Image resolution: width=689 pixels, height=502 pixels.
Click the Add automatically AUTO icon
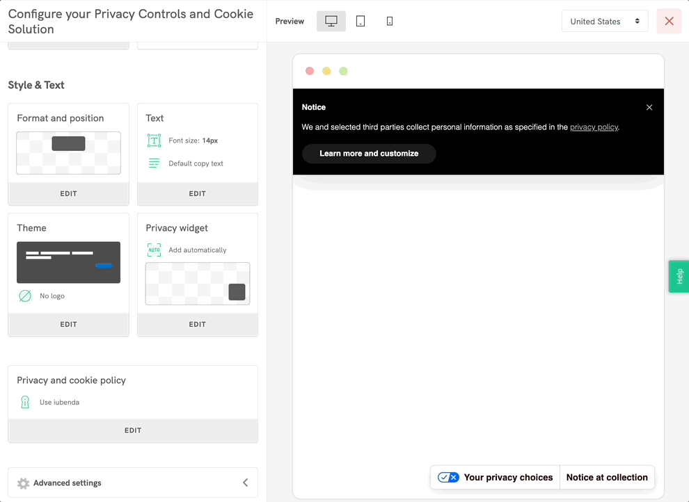(x=154, y=250)
